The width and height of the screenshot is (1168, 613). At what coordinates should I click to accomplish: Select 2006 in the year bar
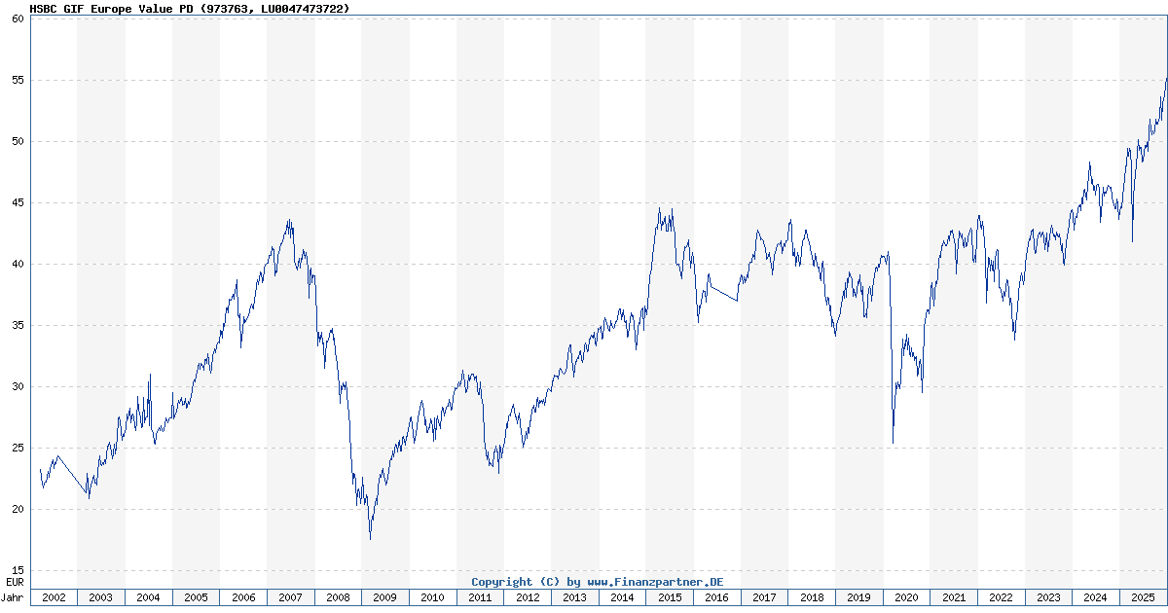click(x=244, y=598)
